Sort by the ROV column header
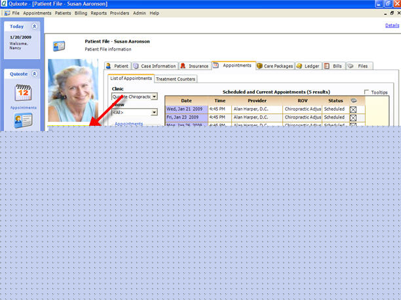The width and height of the screenshot is (401, 300). 303,100
